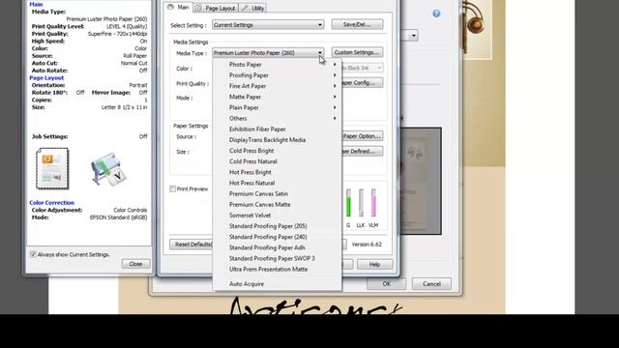Pick Standard Proofing Paper Adh
This screenshot has width=619, height=348.
278,247
